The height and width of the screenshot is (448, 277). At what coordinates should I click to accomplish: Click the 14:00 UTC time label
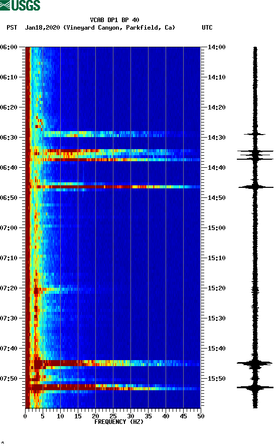216,47
